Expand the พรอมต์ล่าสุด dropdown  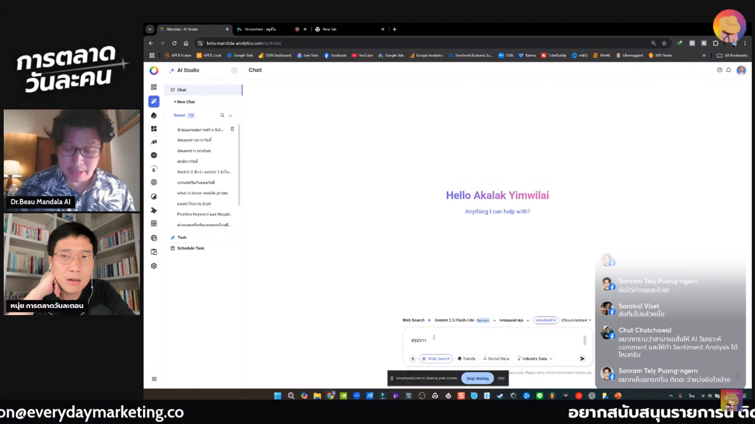(x=514, y=320)
